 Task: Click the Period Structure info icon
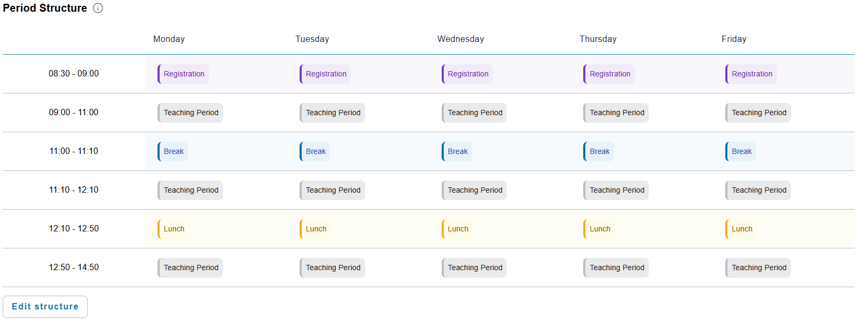pyautogui.click(x=98, y=8)
